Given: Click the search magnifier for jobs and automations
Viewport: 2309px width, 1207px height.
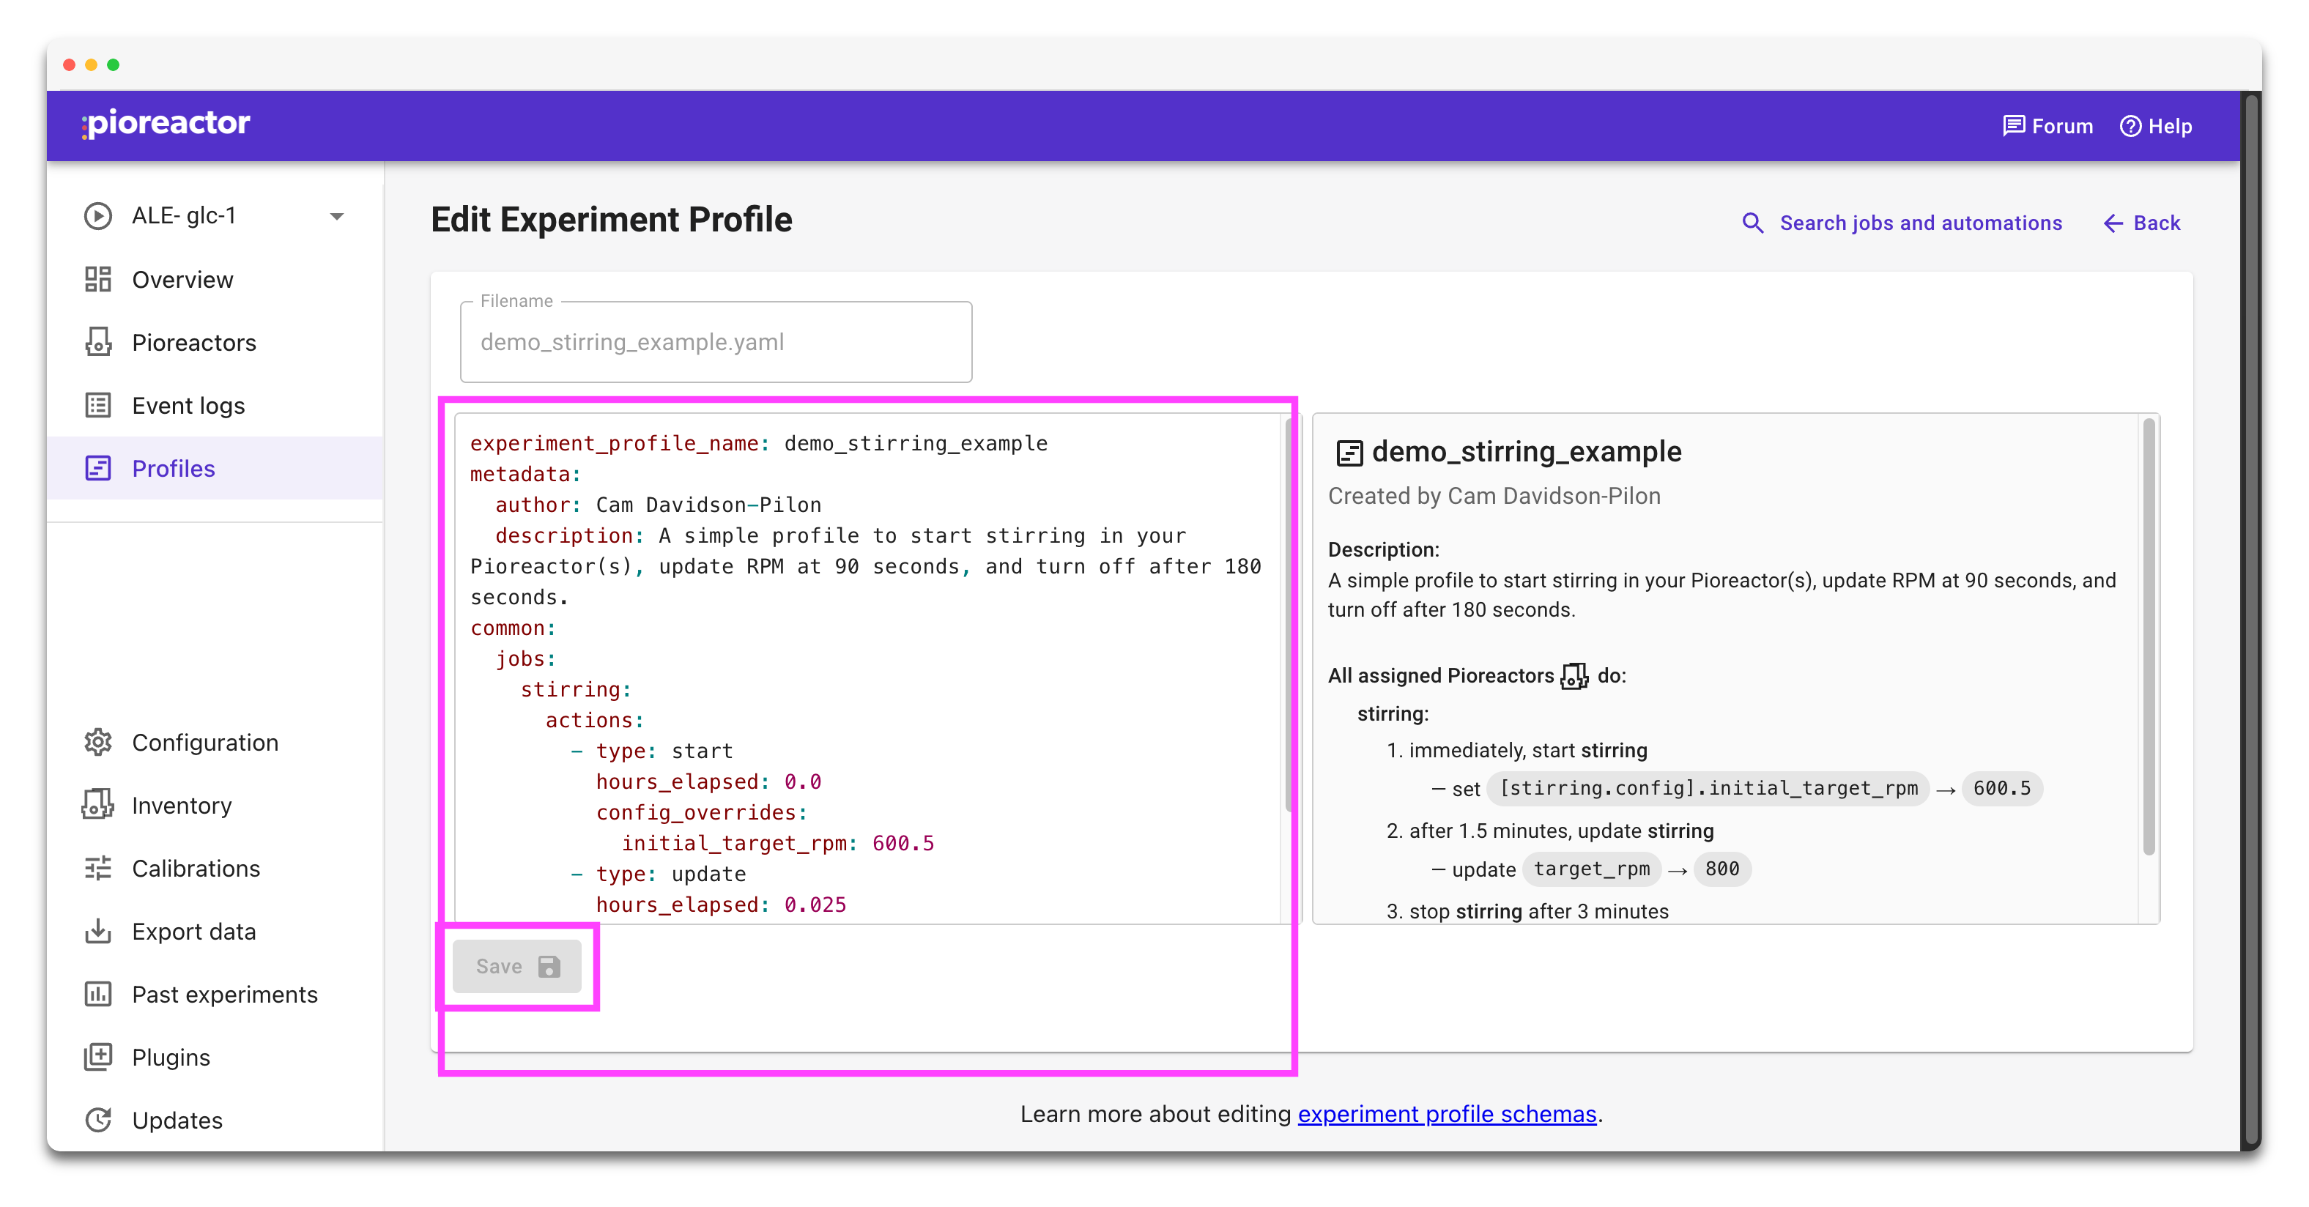Looking at the screenshot, I should coord(1752,223).
